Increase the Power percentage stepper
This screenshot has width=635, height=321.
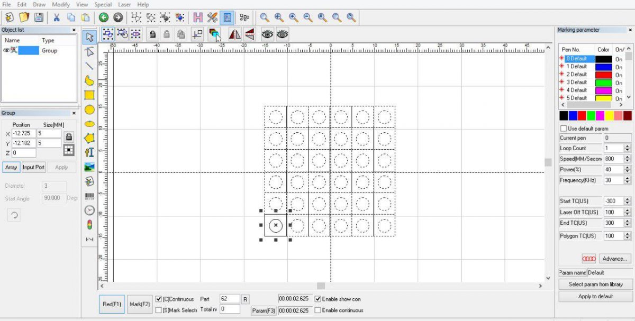click(627, 168)
